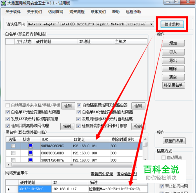
Task: Toggle 检测并隔离局域网代理 checkbox
Action: click(7, 126)
